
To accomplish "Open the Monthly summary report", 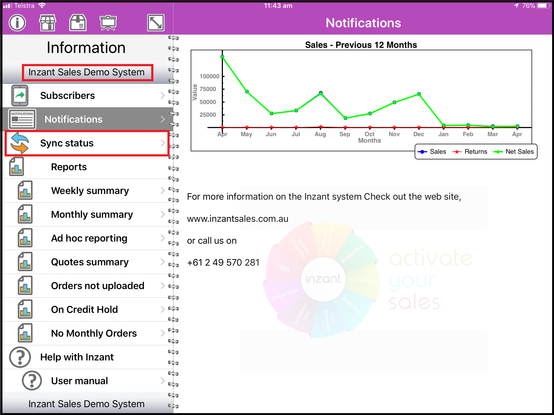I will point(92,214).
